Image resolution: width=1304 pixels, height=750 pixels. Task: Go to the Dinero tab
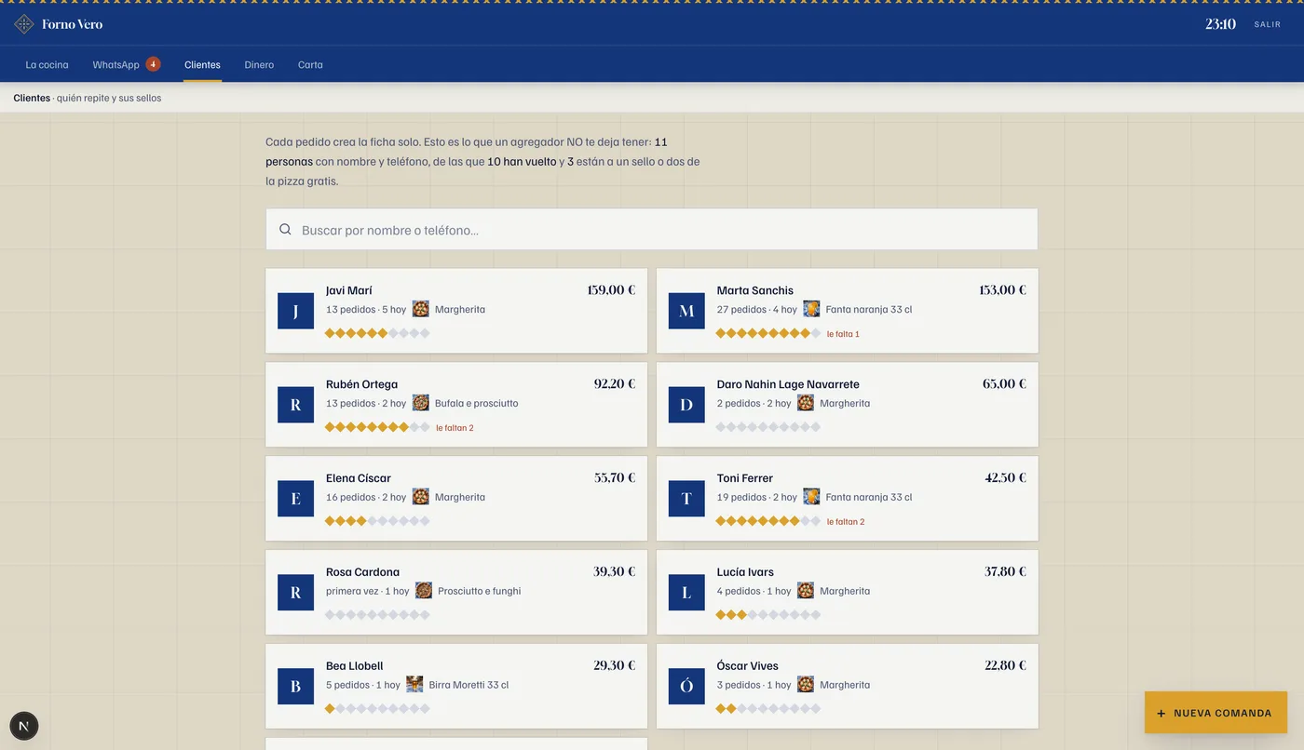coord(259,65)
